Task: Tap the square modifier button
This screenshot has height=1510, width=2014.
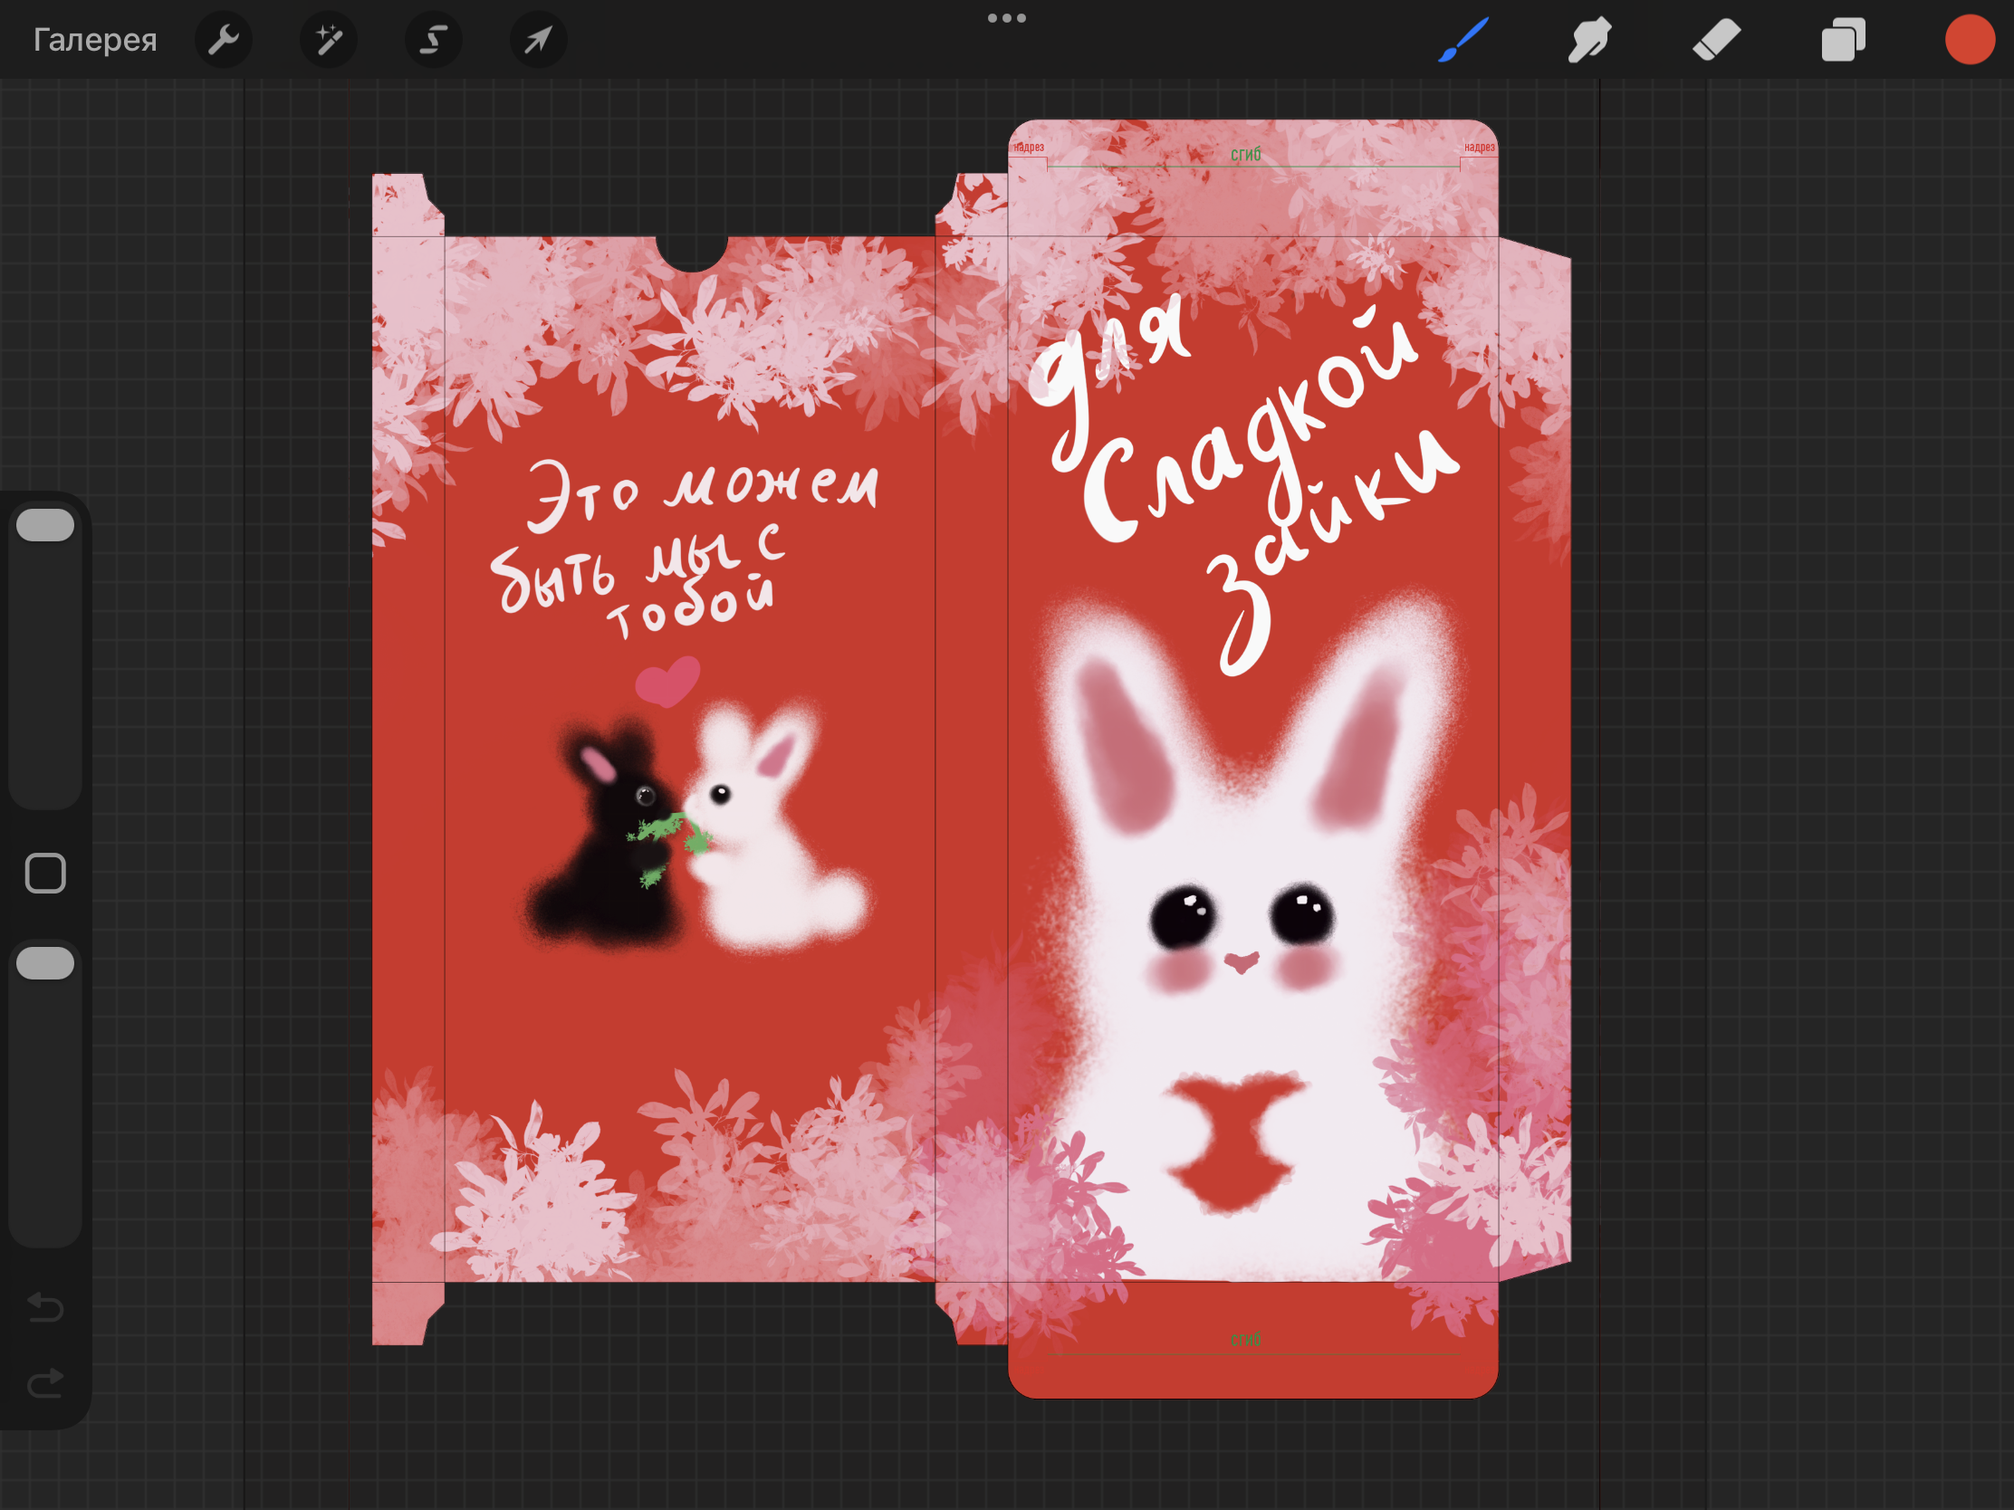Action: pyautogui.click(x=45, y=873)
